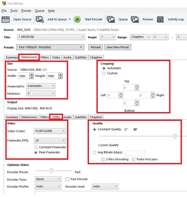Image resolution: width=187 pixels, height=197 pixels.
Task: Click the Reload button
Action: coord(96,47)
